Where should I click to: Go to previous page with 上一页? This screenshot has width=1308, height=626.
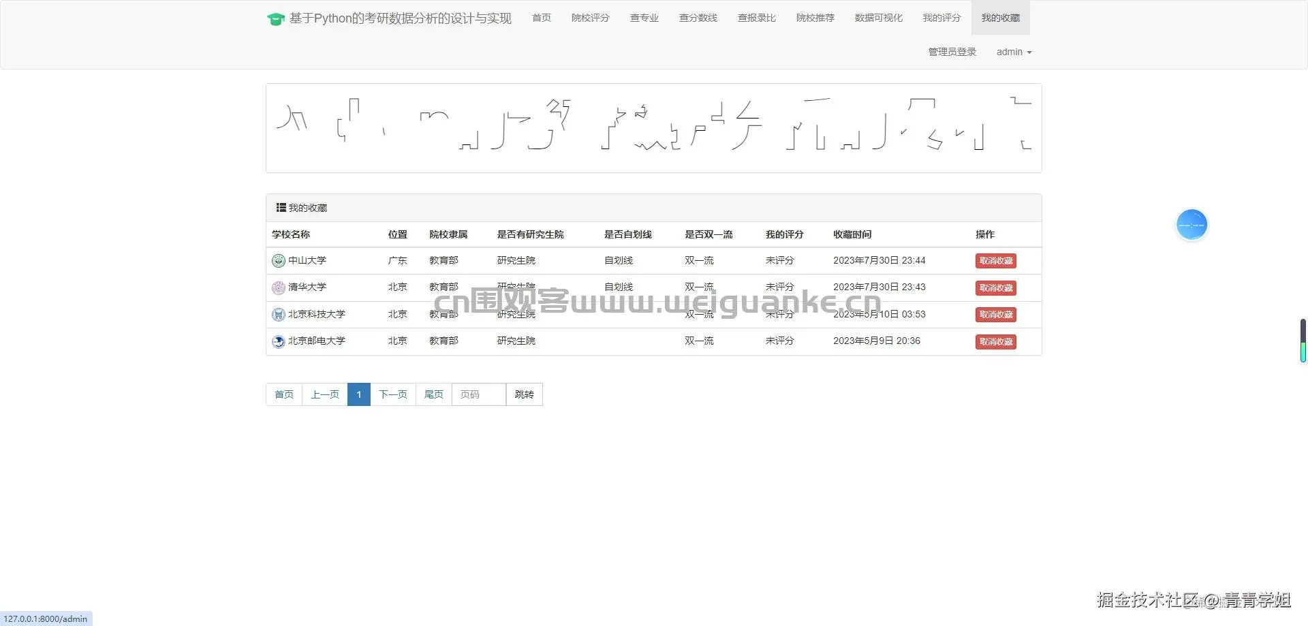(325, 394)
